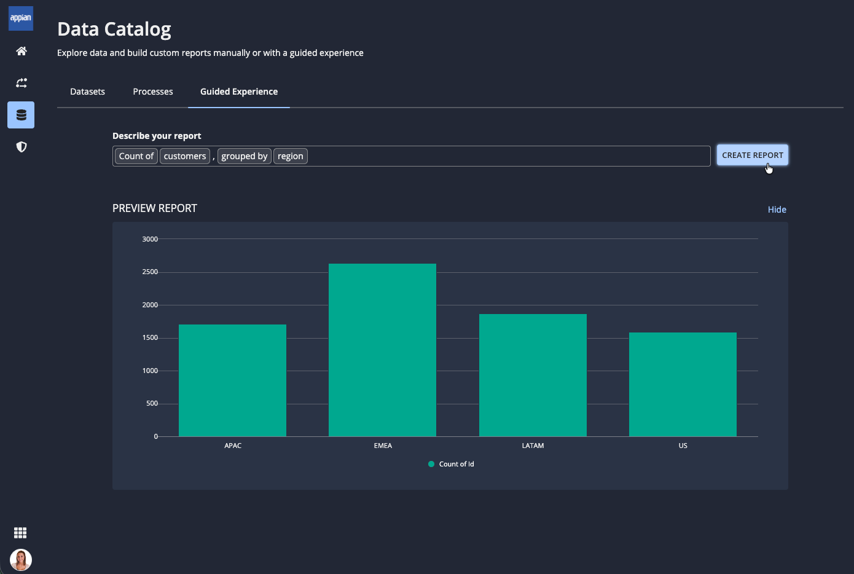This screenshot has width=854, height=574.
Task: Click the 'region' token
Action: pos(291,156)
